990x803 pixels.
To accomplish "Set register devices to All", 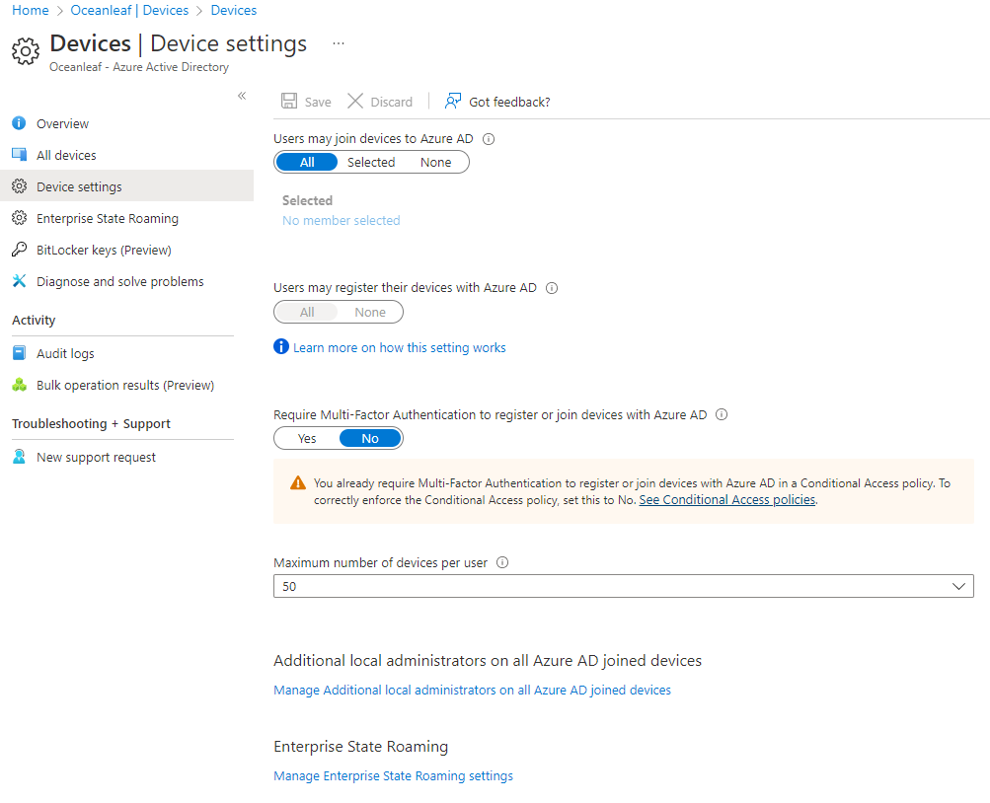I will coord(307,313).
